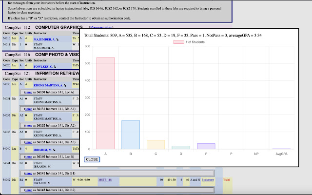Click the 'W 9:00- 9:50' time cell

pos(81,180)
